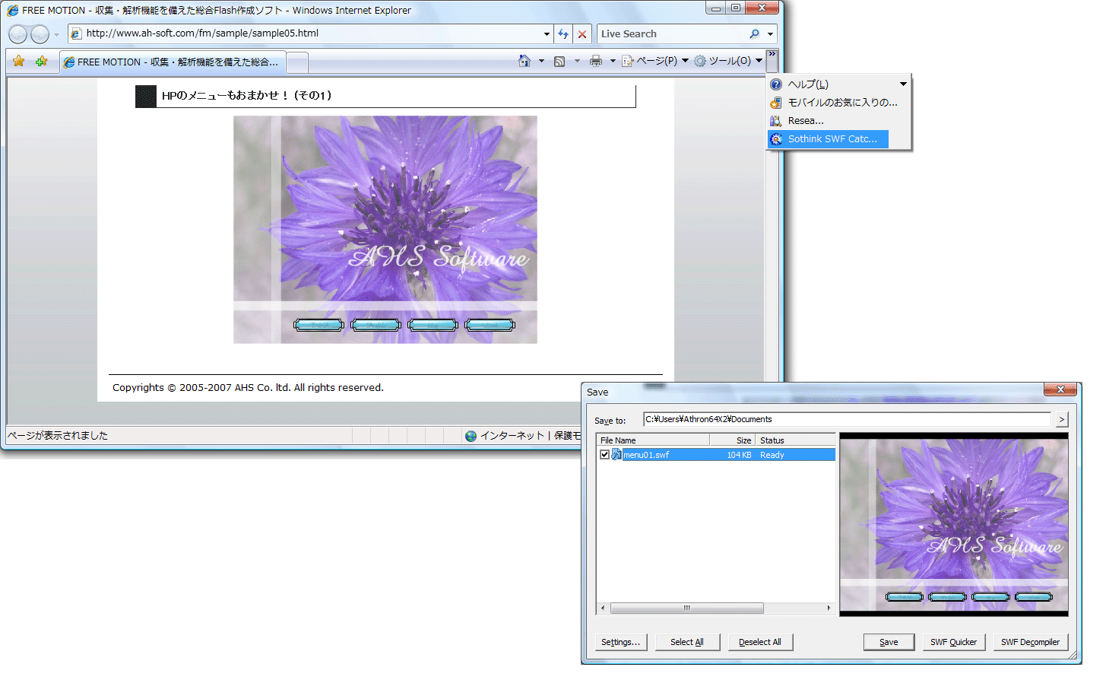Expand the Home button dropdown arrow

pos(541,61)
